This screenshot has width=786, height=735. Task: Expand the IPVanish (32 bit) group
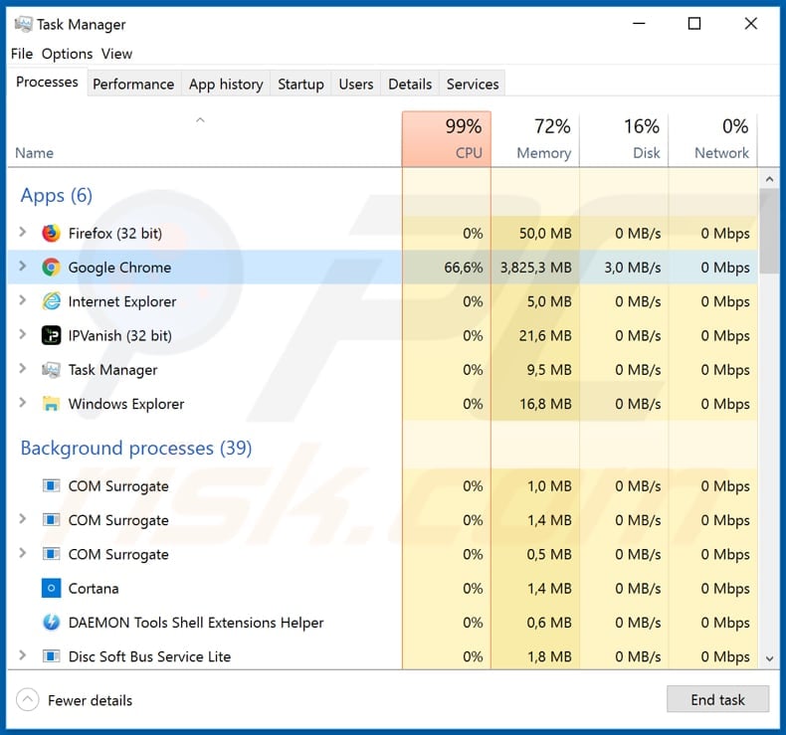click(23, 334)
